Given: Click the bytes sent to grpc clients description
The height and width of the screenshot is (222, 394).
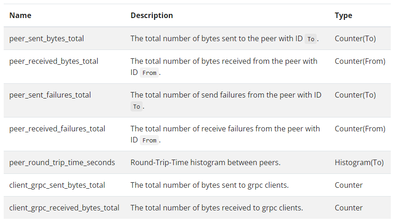Looking at the screenshot, I should pyautogui.click(x=209, y=185).
